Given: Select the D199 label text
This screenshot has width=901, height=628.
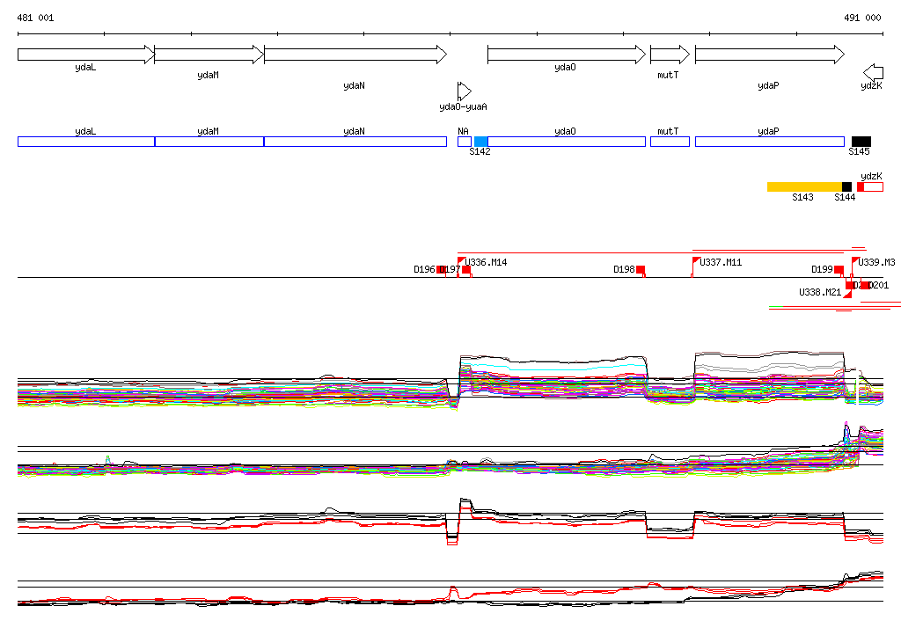Looking at the screenshot, I should (x=823, y=269).
